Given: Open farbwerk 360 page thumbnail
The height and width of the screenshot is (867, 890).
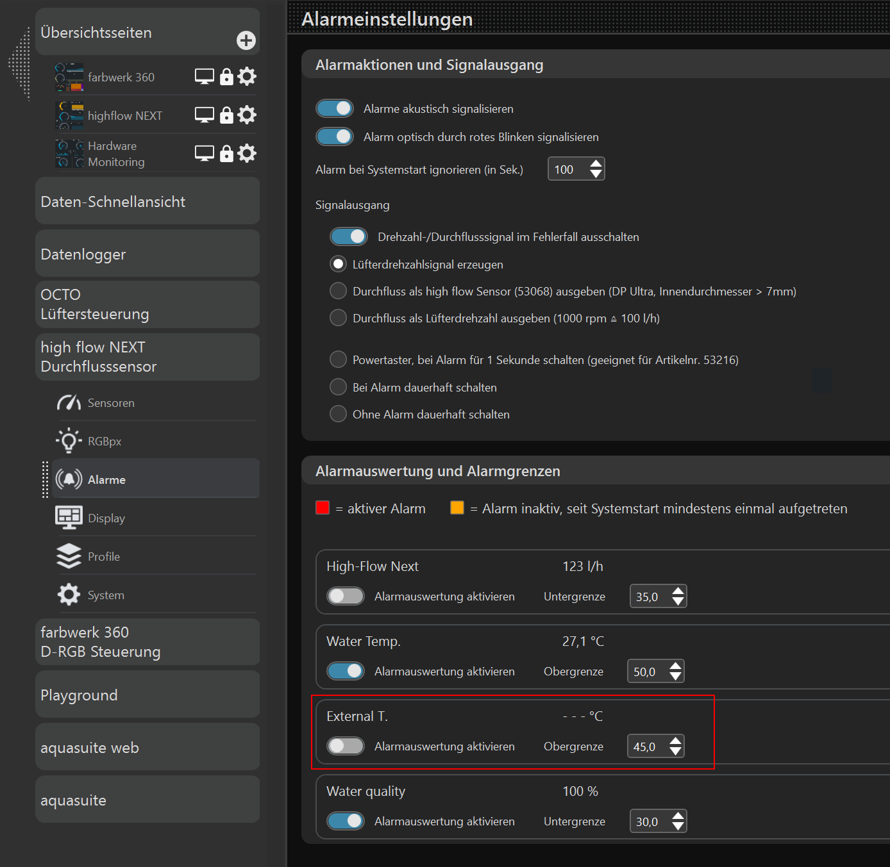Looking at the screenshot, I should coord(69,77).
